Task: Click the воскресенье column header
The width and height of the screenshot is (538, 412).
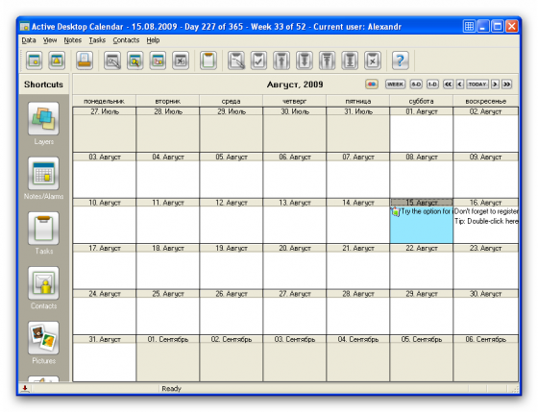Action: (486, 101)
